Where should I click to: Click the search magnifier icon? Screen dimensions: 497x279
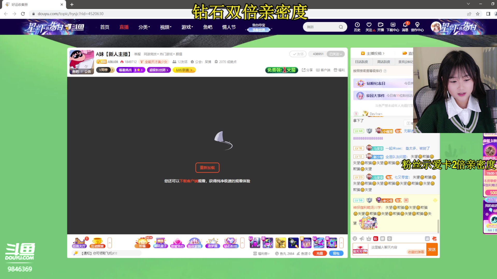[x=341, y=27]
